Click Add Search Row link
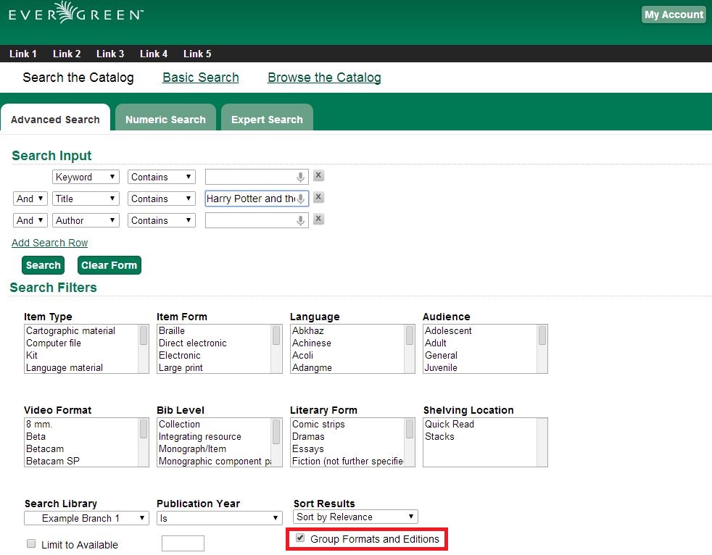712x555 pixels. pos(49,243)
